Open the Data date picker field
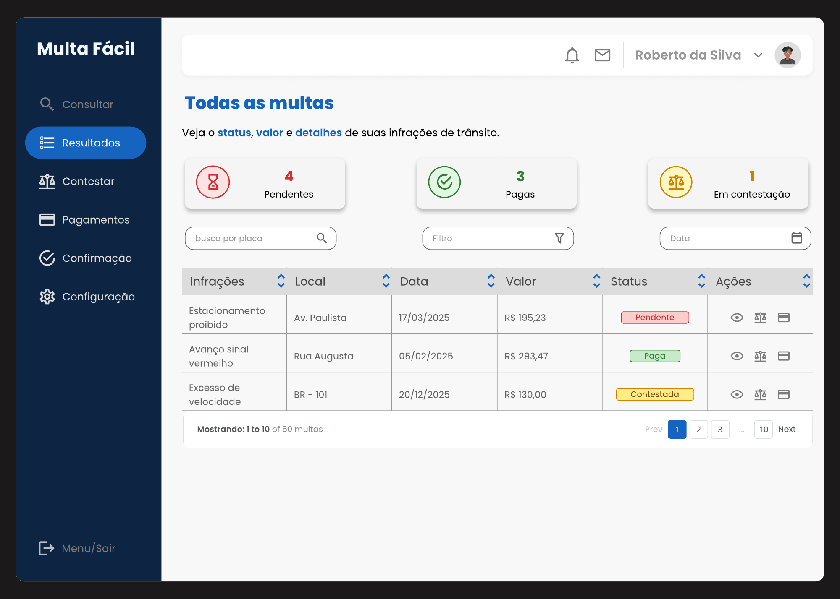 735,238
